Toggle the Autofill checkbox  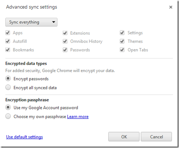(8, 41)
